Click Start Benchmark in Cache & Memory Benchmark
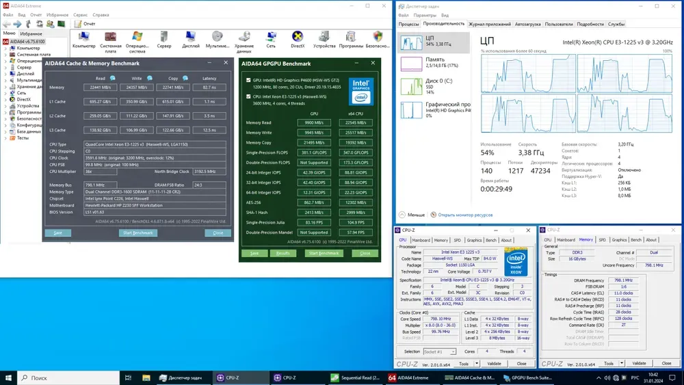 pos(137,233)
